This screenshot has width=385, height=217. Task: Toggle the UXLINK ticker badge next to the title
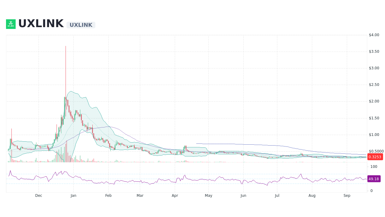click(81, 25)
